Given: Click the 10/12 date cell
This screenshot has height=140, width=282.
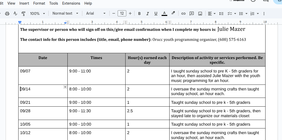Looking at the screenshot, I should [x=43, y=134].
